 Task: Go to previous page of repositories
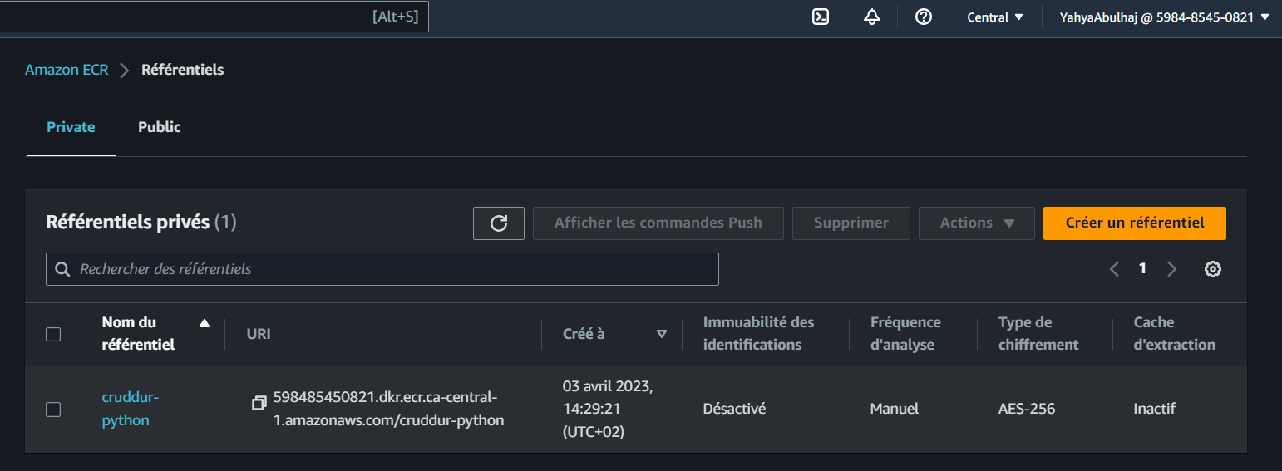tap(1115, 269)
